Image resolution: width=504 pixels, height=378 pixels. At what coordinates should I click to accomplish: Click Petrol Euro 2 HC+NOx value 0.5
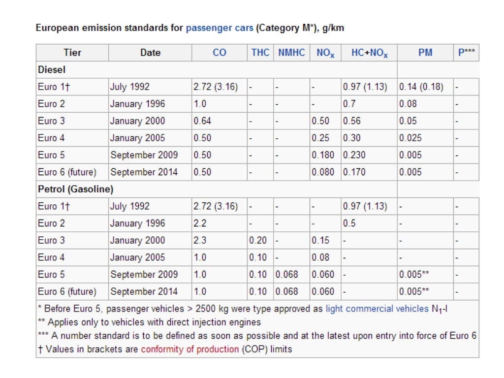tap(349, 223)
